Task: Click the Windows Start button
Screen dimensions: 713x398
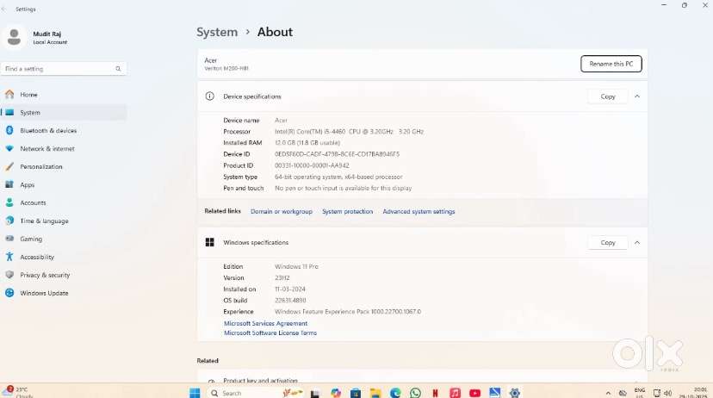Action: [195, 393]
